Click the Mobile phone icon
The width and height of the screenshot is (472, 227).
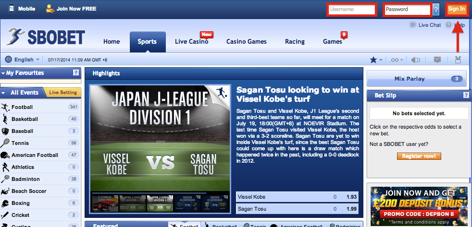[10, 9]
